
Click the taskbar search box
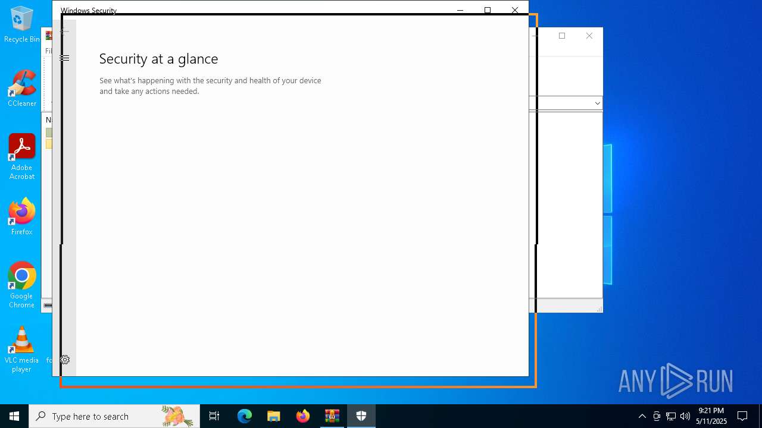pos(114,416)
